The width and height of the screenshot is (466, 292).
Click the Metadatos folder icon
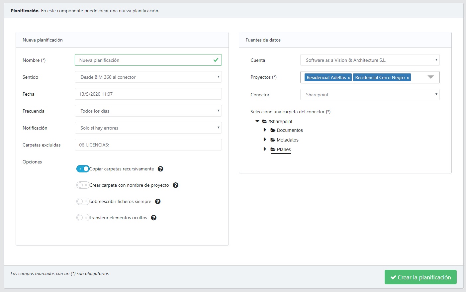[273, 140]
